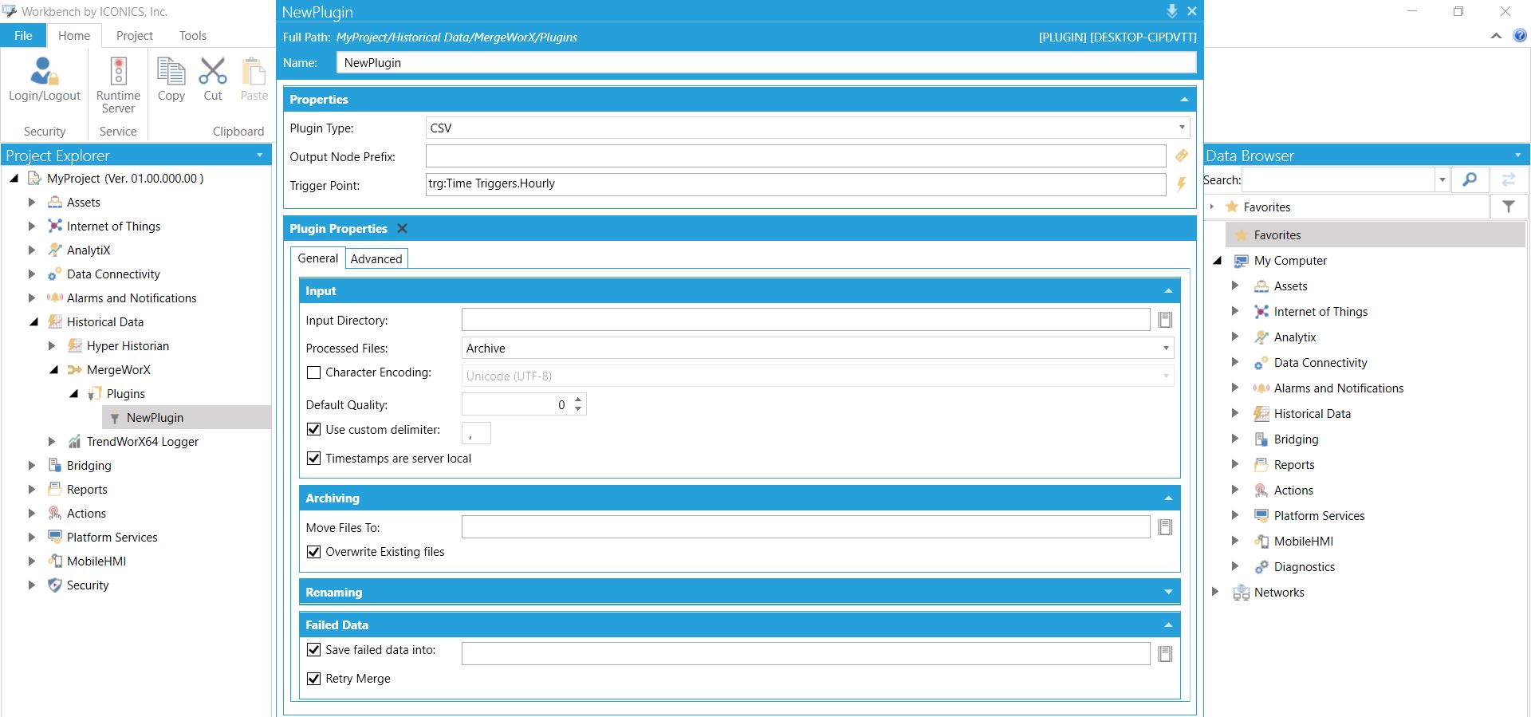
Task: Toggle Save failed data into checkbox
Action: [x=314, y=650]
